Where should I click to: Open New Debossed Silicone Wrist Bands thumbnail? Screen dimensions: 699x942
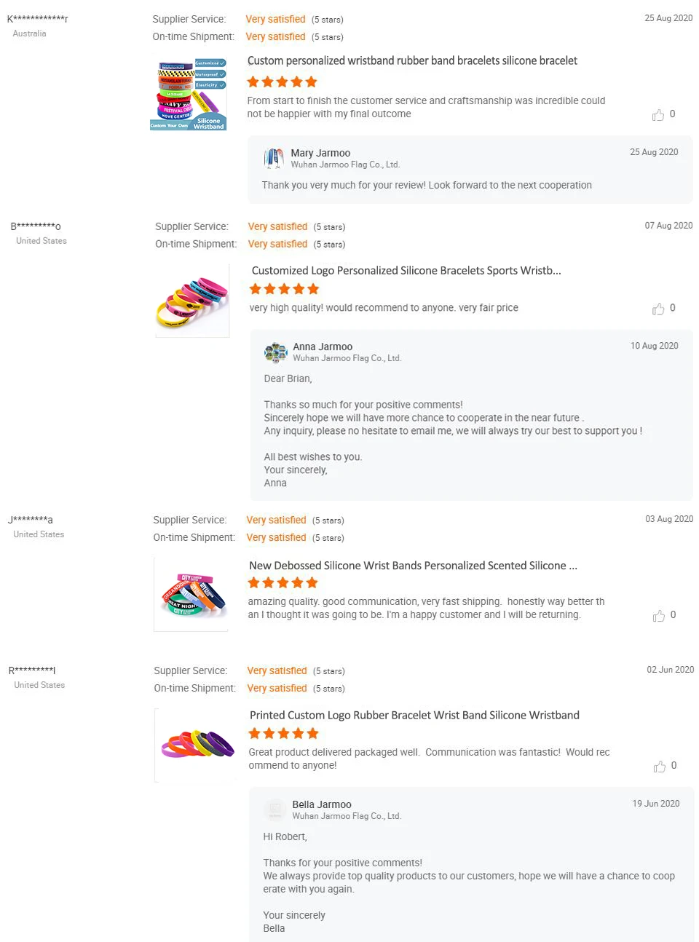coord(191,594)
